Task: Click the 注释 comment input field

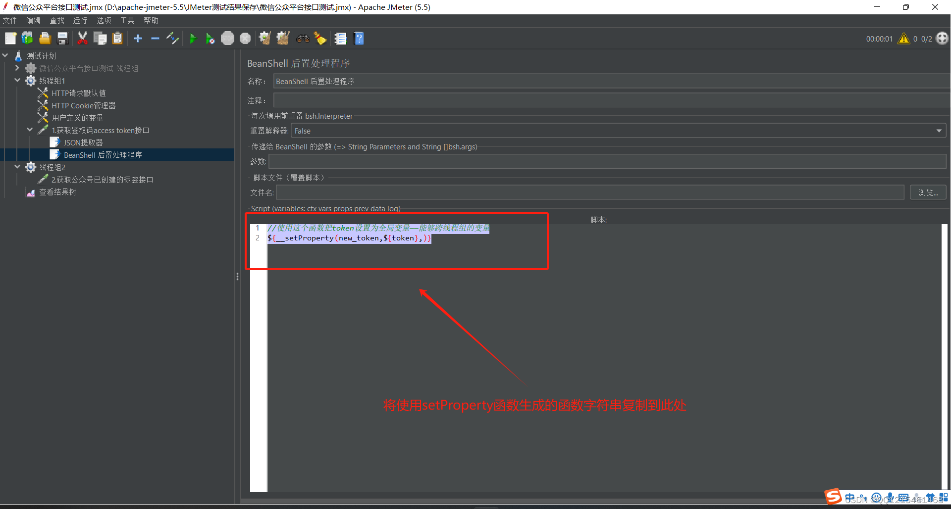Action: point(611,100)
